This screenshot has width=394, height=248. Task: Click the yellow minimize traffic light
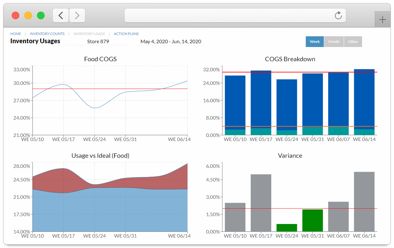click(28, 15)
